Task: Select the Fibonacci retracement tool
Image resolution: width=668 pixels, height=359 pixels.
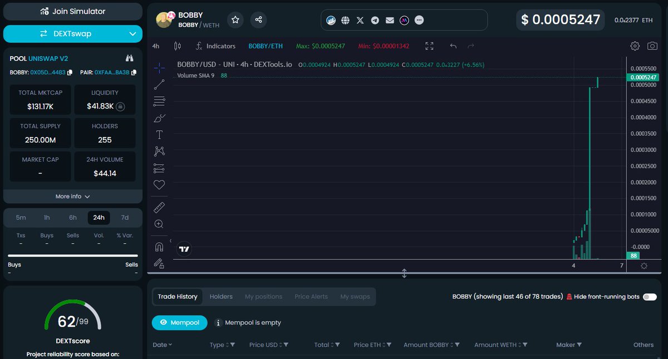Action: [x=159, y=101]
